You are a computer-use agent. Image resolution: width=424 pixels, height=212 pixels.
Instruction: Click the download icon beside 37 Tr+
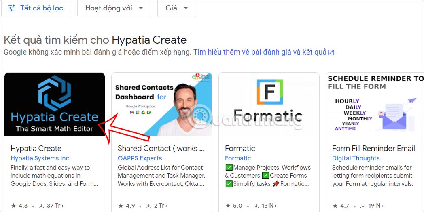coord(41,206)
